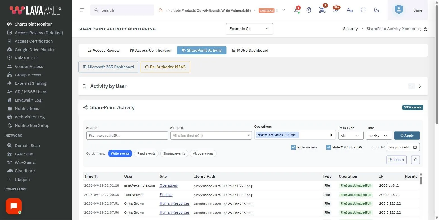
Task: Switch to the M365 Dashboard tab
Action: point(250,50)
